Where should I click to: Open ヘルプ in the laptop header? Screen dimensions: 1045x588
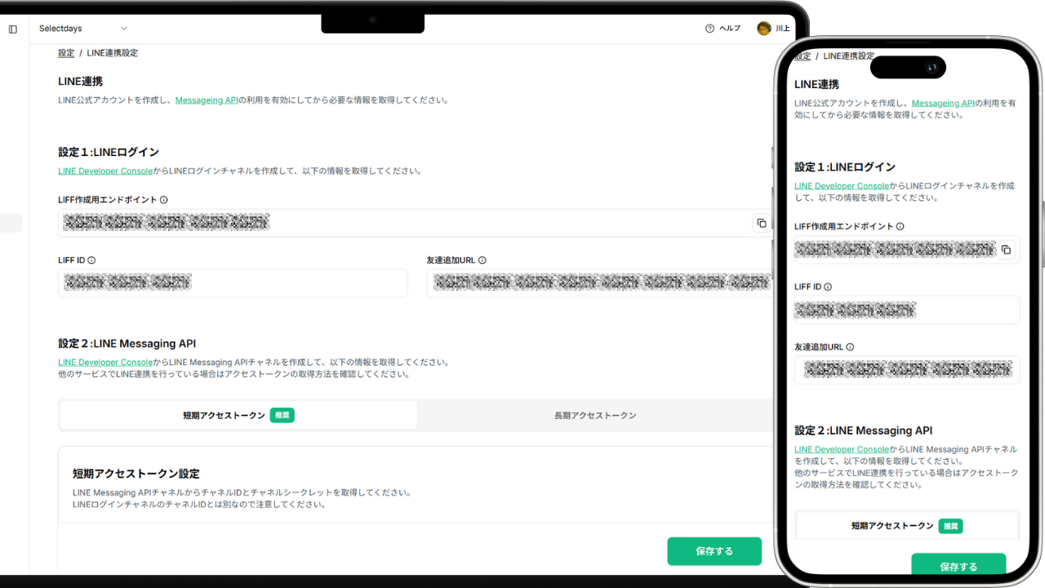click(x=723, y=29)
